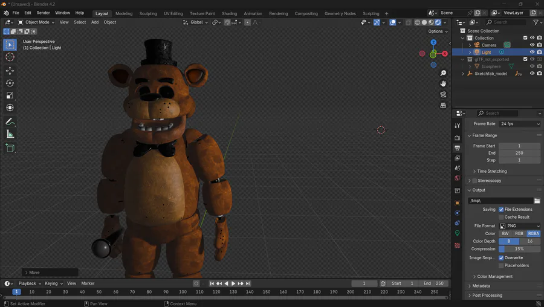
Task: Switch perspective/orthographic grid icon
Action: pos(443,105)
